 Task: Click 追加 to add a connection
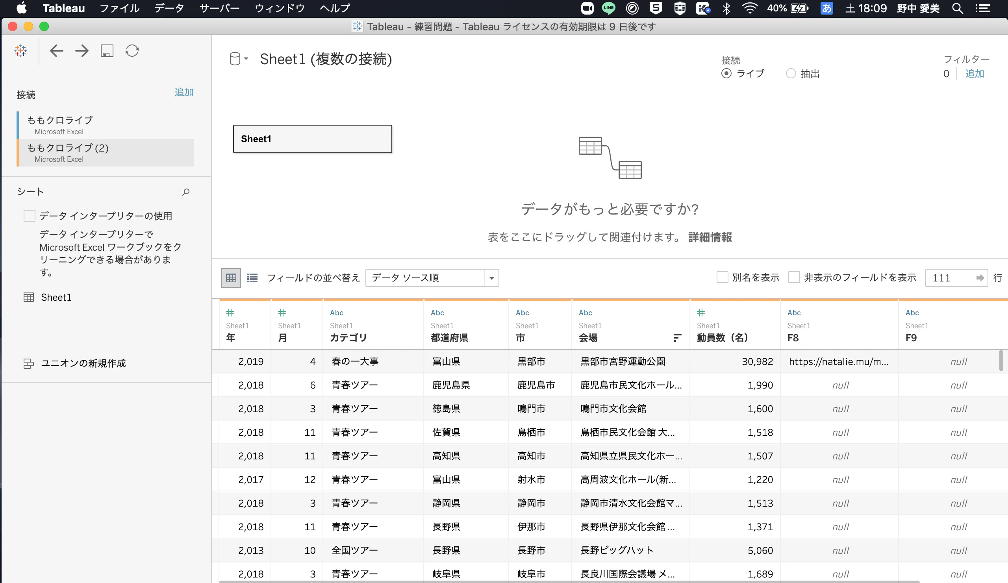[184, 93]
